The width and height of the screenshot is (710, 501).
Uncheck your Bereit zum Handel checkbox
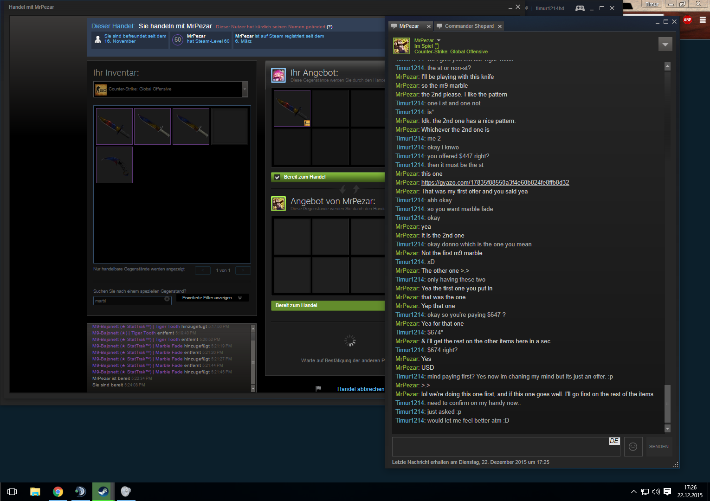pos(277,177)
